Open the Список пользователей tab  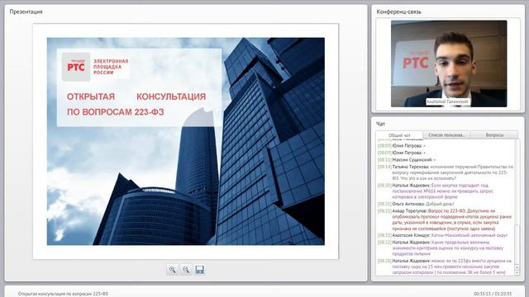tap(446, 135)
